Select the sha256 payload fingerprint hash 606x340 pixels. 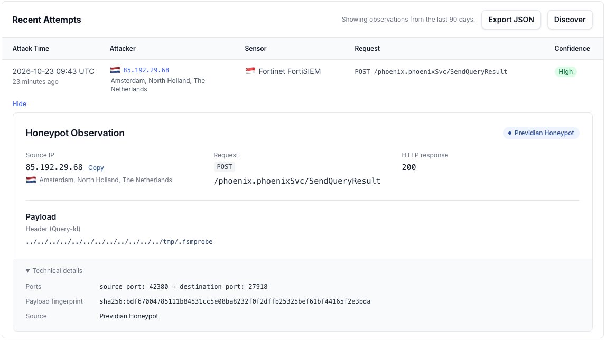[235, 301]
